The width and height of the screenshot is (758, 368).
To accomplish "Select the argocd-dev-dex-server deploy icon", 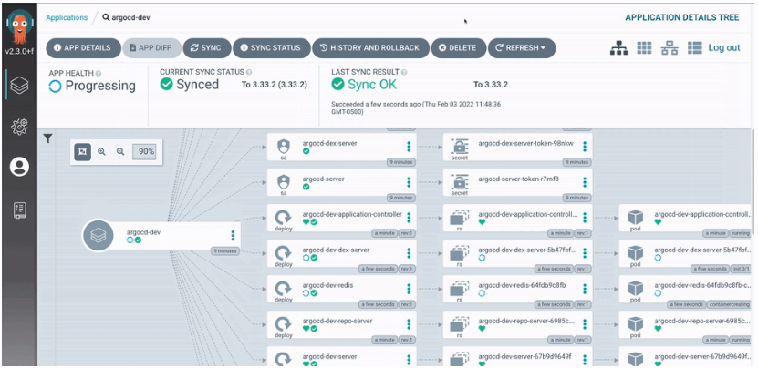I will click(x=284, y=252).
